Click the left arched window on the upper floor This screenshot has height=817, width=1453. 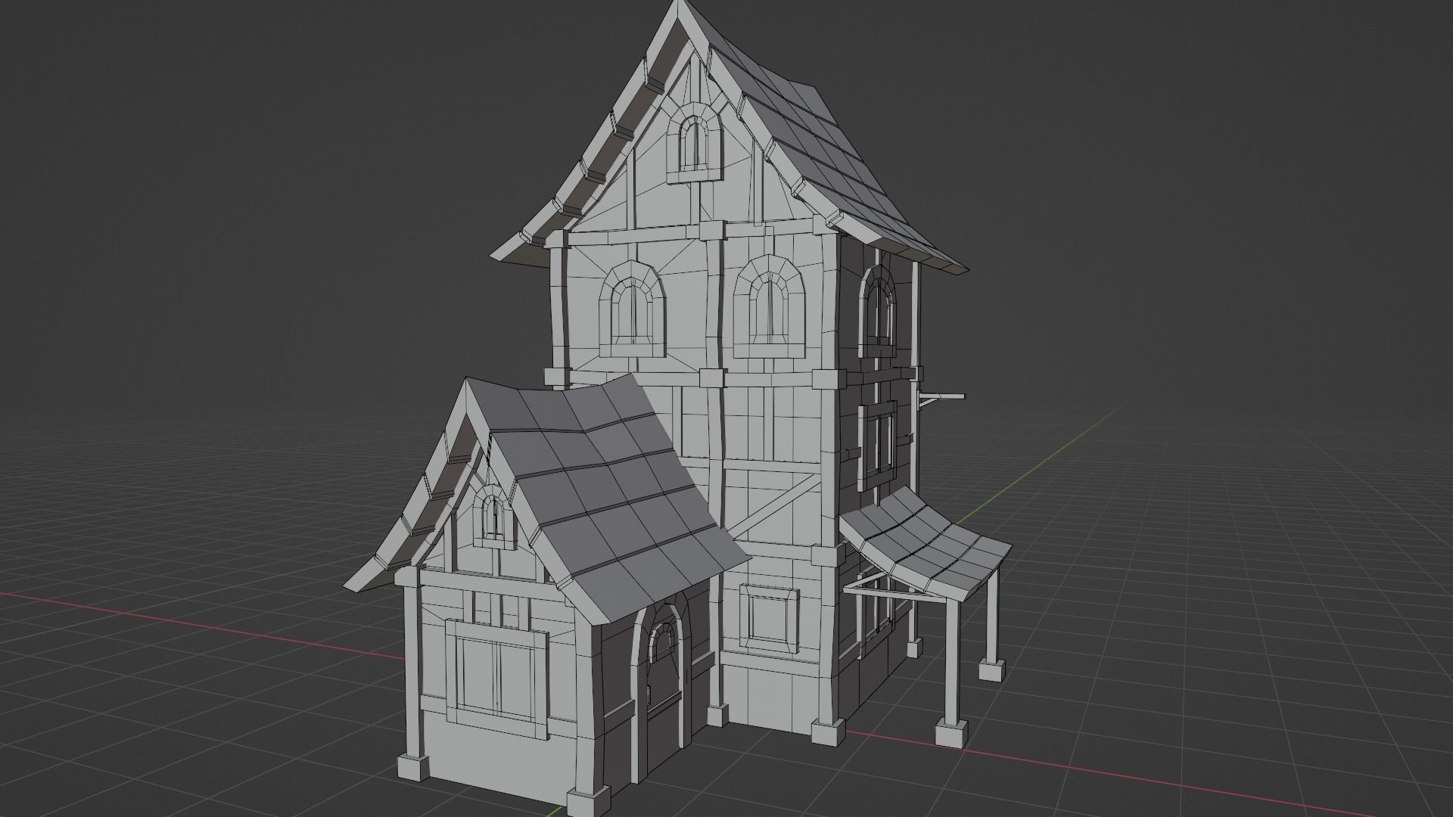click(633, 309)
